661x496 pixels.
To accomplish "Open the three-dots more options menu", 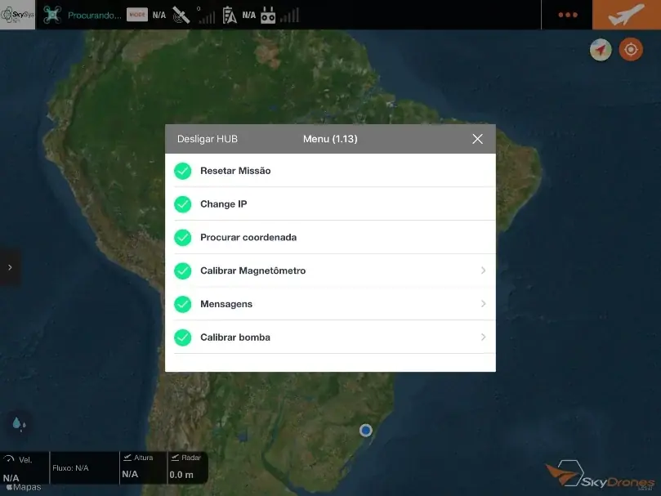I will click(567, 15).
